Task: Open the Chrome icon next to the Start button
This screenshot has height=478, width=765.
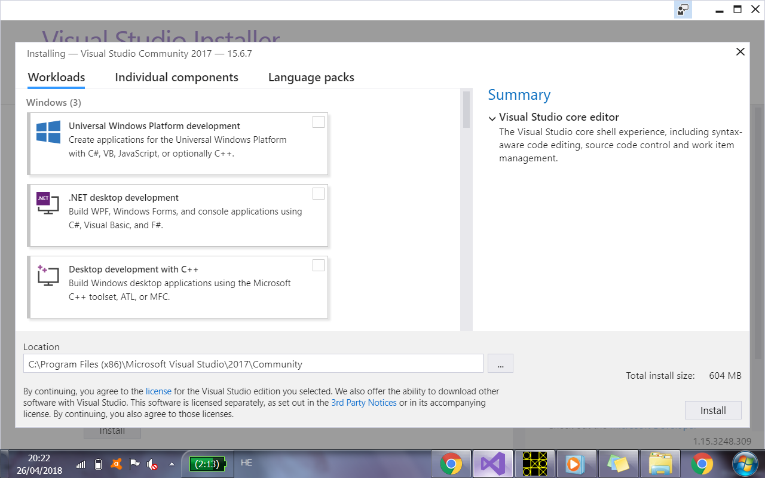Action: point(702,464)
